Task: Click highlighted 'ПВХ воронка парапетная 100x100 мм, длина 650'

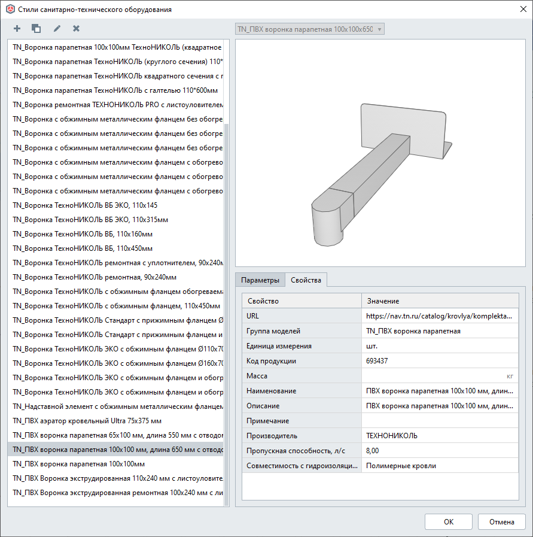Action: coord(115,450)
